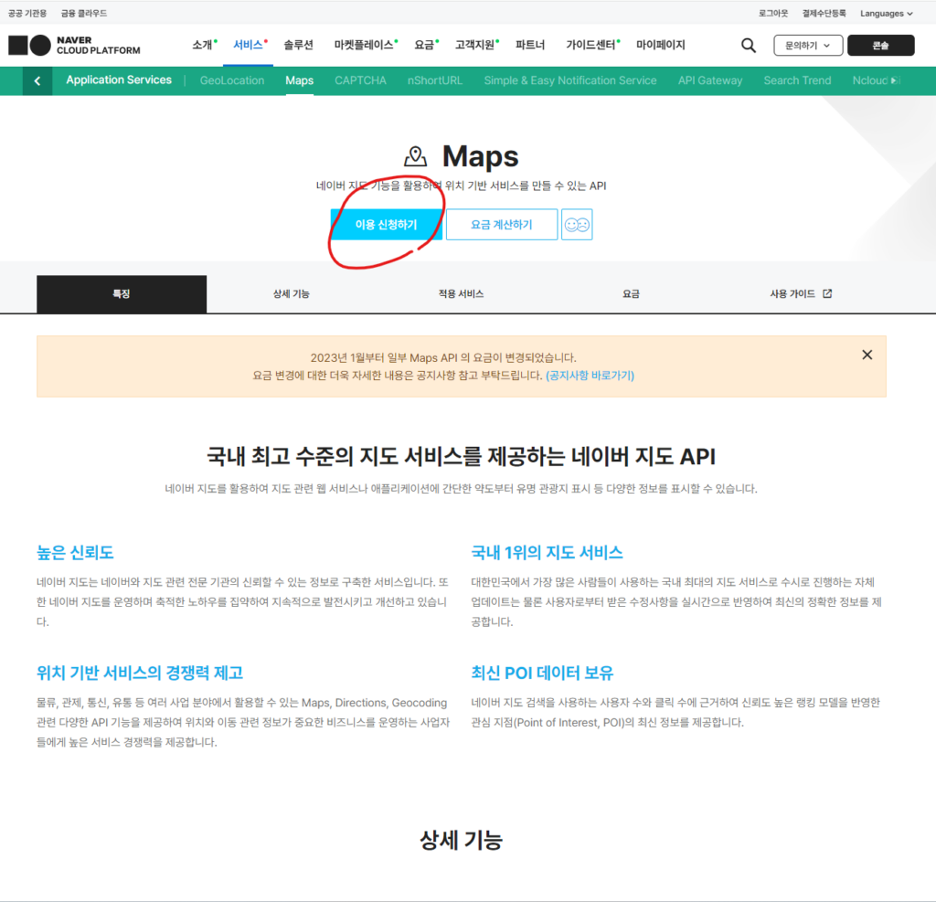This screenshot has height=902, width=936.
Task: Click the smiley feedback faces icon
Action: pyautogui.click(x=577, y=225)
